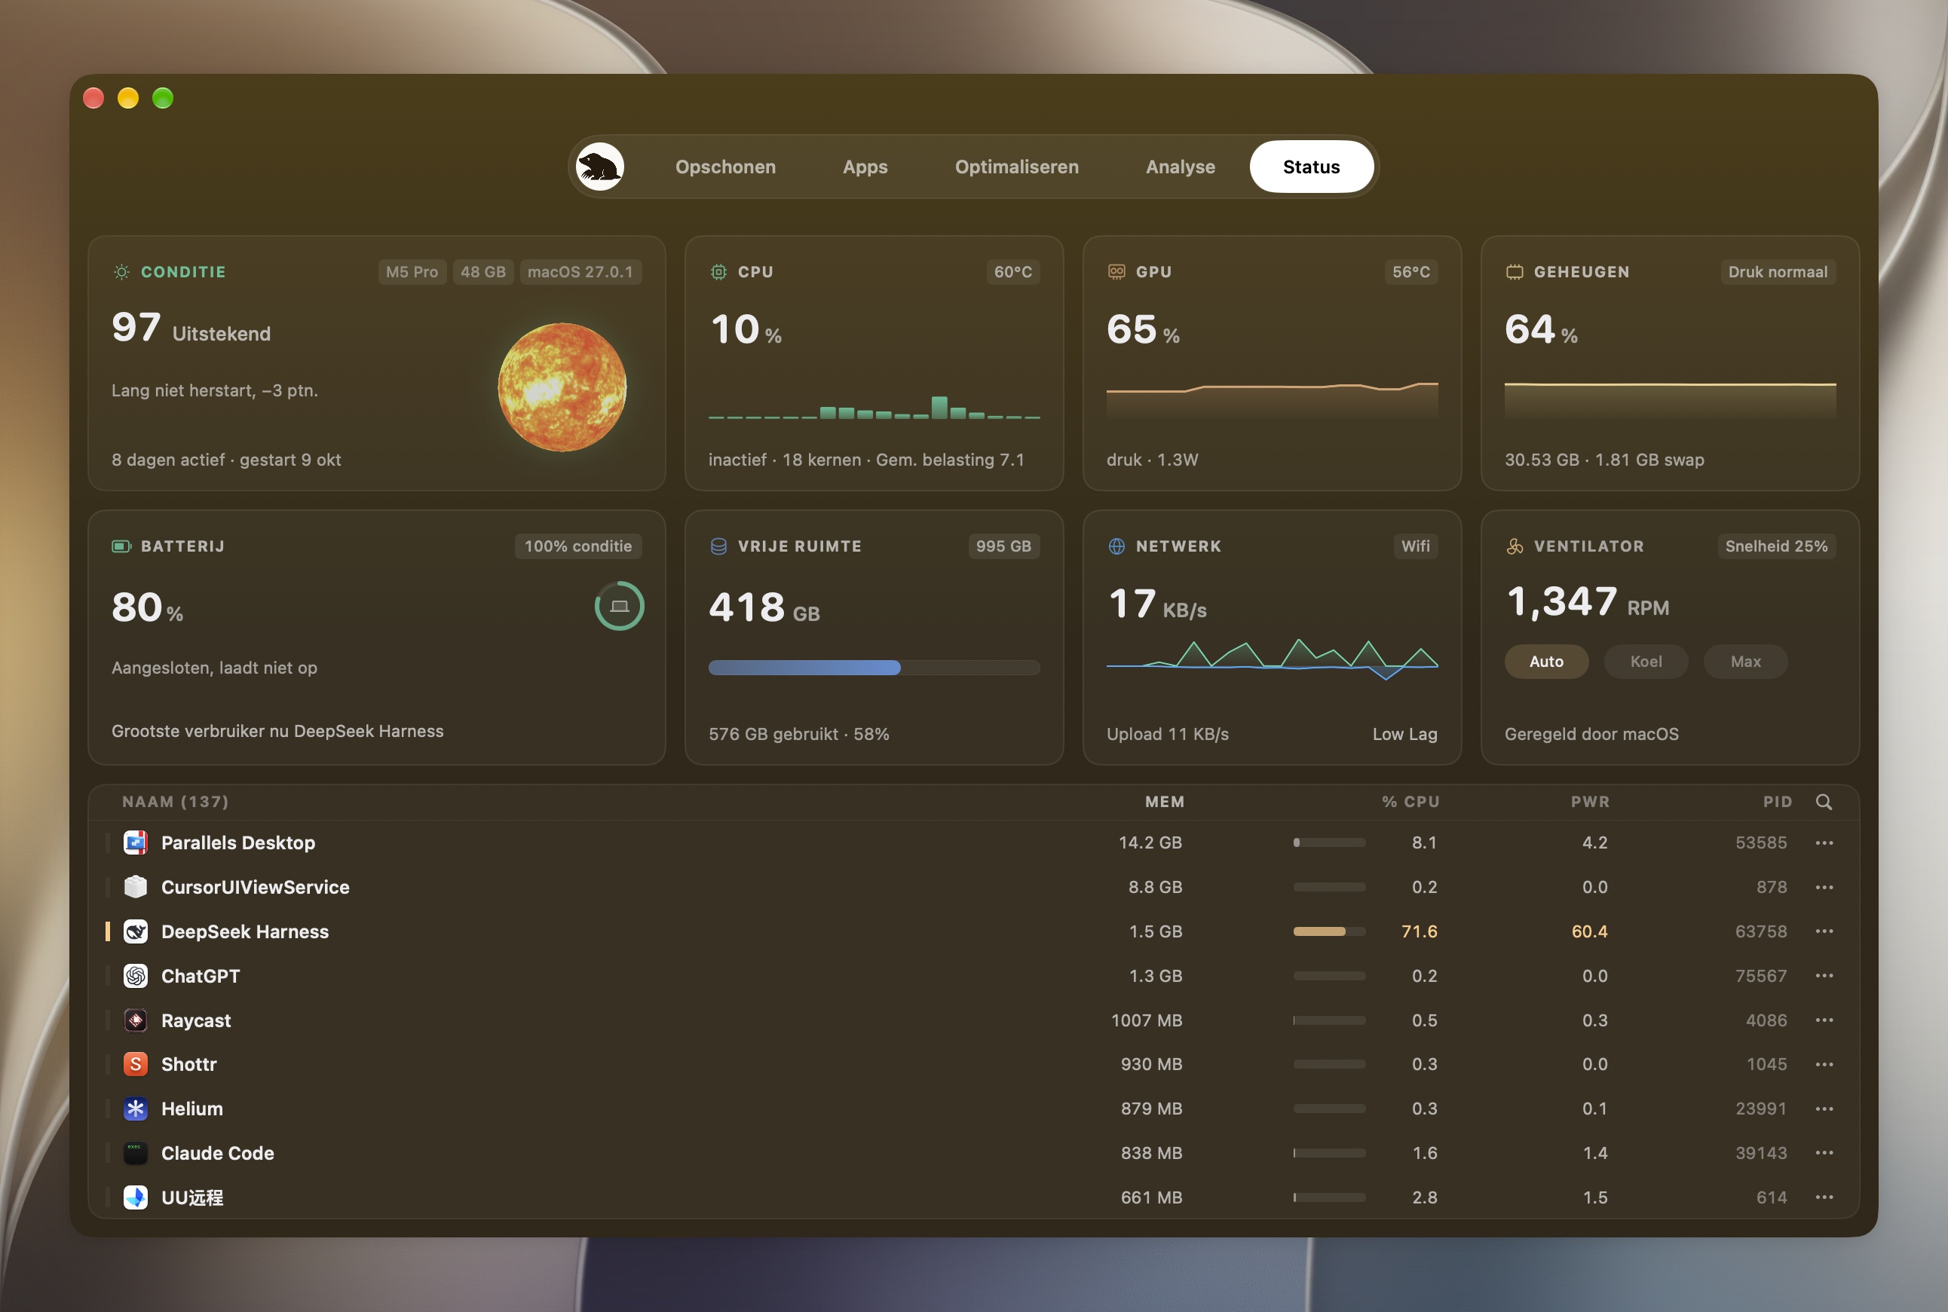Click the Helium app icon
This screenshot has width=1948, height=1312.
click(136, 1109)
